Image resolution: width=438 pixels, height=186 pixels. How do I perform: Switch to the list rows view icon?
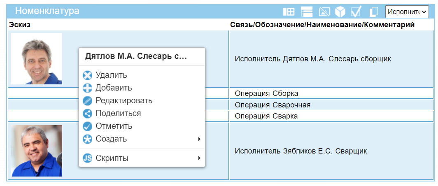click(307, 12)
